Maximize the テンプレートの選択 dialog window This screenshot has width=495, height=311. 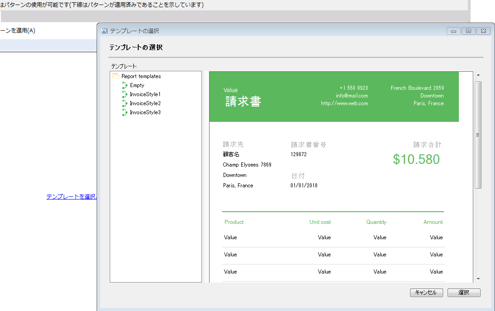tap(468, 31)
